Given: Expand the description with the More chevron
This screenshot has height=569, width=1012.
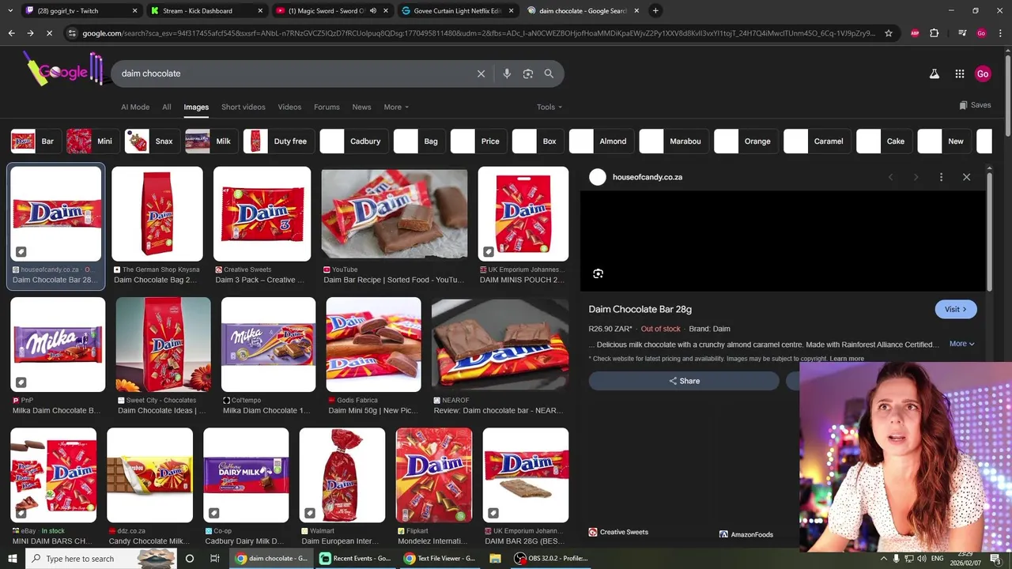Looking at the screenshot, I should (961, 344).
